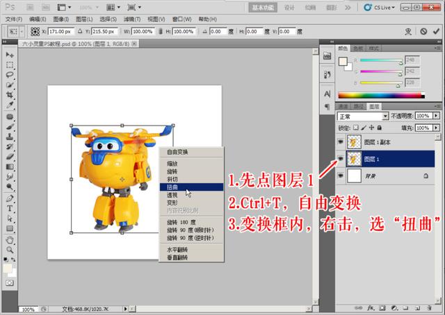Choose 透视 from the context menu
This screenshot has width=445, height=315.
pyautogui.click(x=191, y=195)
